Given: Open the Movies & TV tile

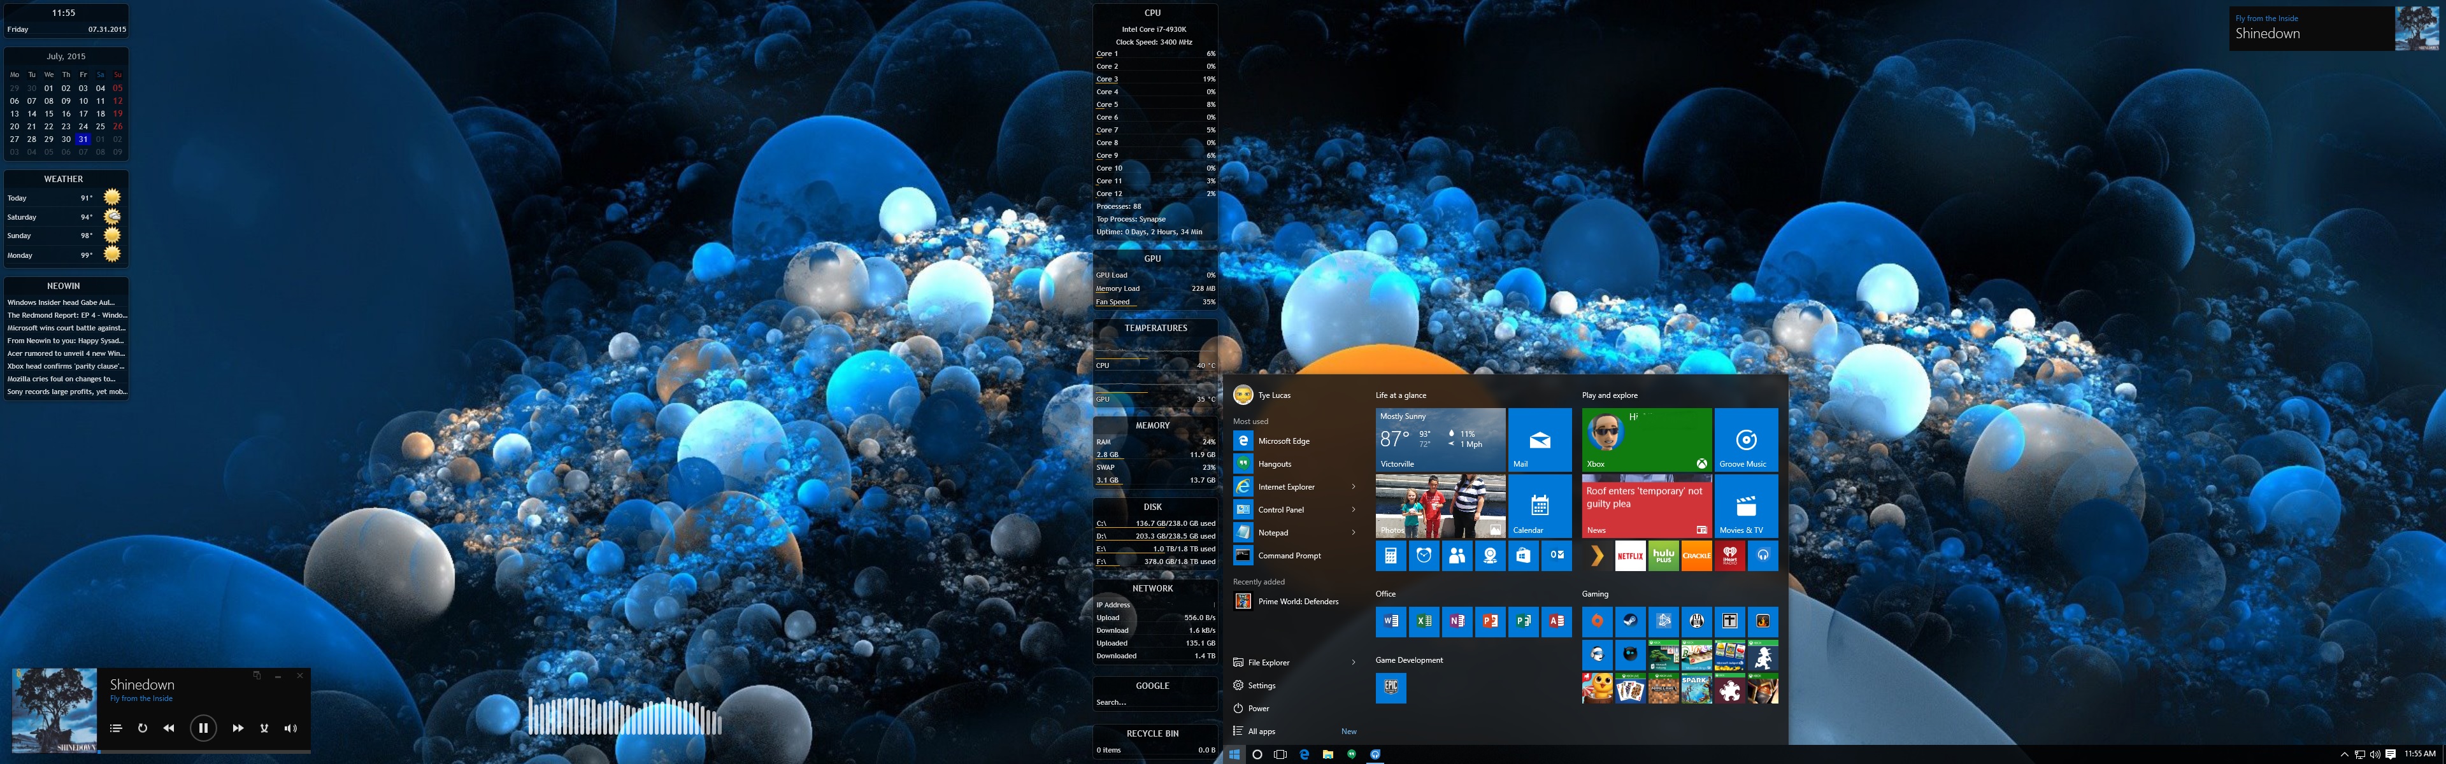Looking at the screenshot, I should pyautogui.click(x=1746, y=506).
